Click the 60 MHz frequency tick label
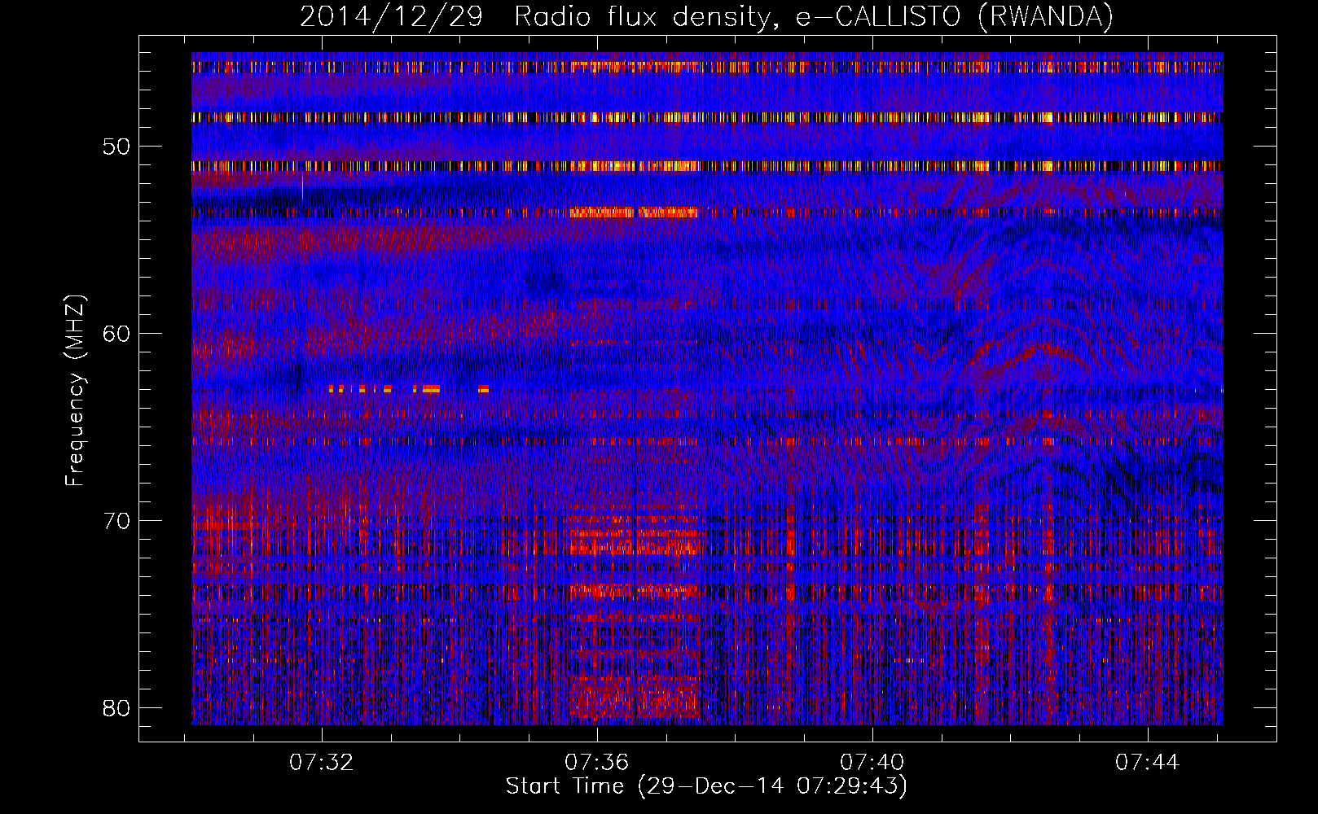Viewport: 1318px width, 814px height. click(116, 334)
